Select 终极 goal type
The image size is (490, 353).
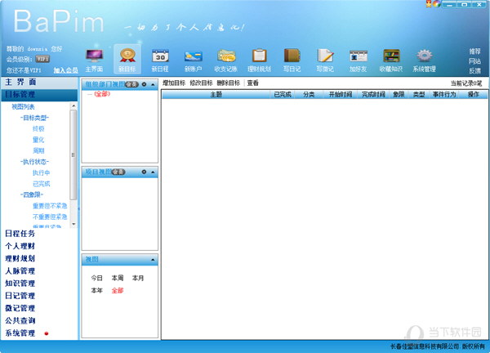click(38, 129)
